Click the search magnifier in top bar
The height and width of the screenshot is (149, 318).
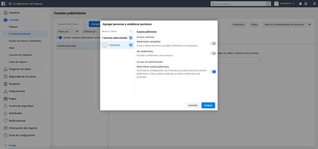pos(268,4)
